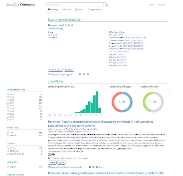Image resolution: width=183 pixels, height=176 pixels.
Task: Open Crossref Funder ID 10.13039/501100000769
Action: [136, 37]
